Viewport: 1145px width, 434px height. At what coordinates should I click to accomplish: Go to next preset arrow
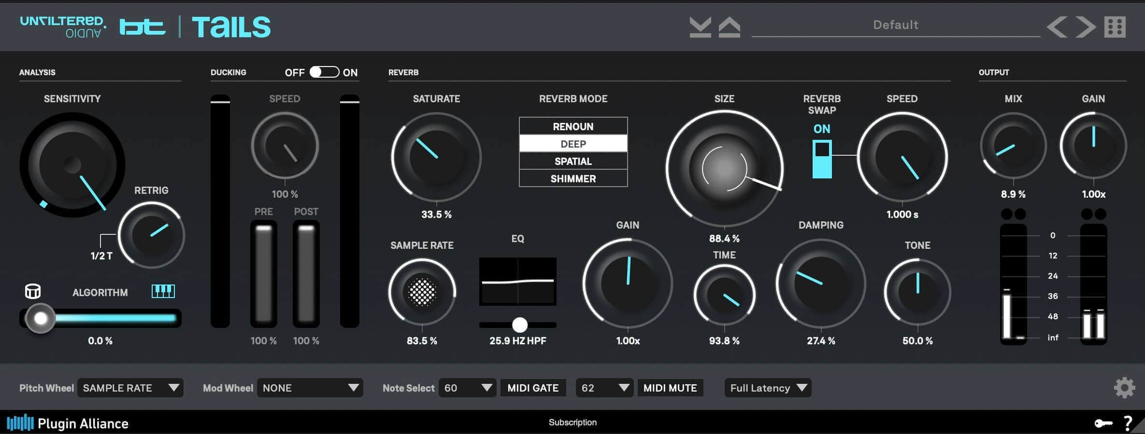pyautogui.click(x=1086, y=27)
